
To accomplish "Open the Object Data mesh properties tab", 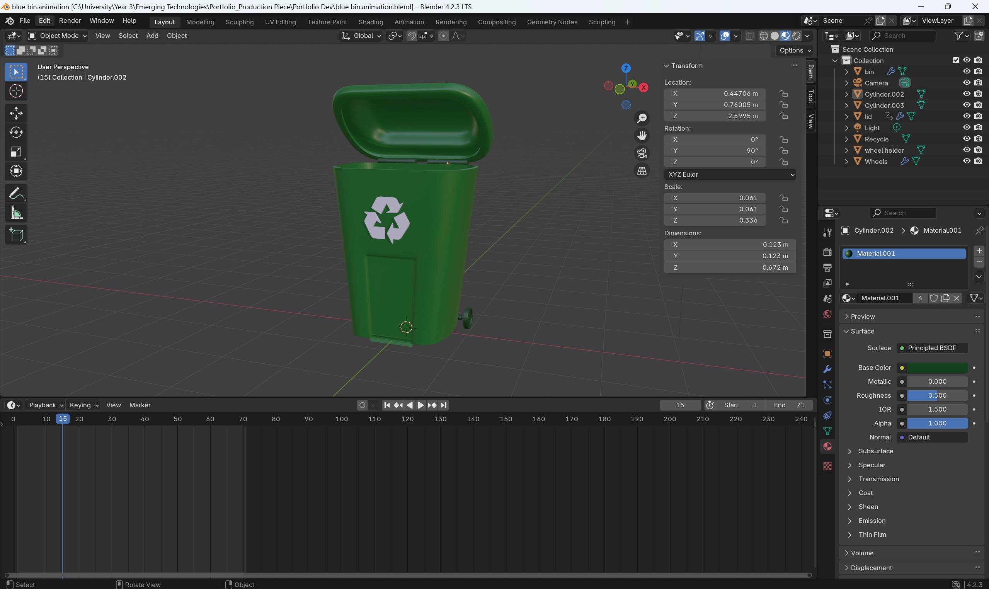I will [827, 431].
